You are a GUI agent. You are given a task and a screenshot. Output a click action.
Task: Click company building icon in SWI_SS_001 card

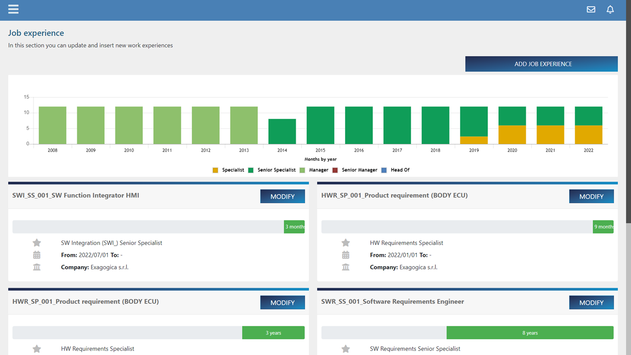tap(37, 267)
